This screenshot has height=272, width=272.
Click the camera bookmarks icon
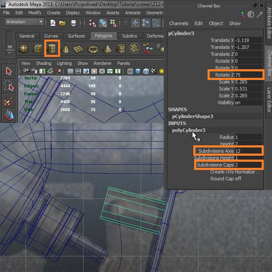tap(42, 71)
